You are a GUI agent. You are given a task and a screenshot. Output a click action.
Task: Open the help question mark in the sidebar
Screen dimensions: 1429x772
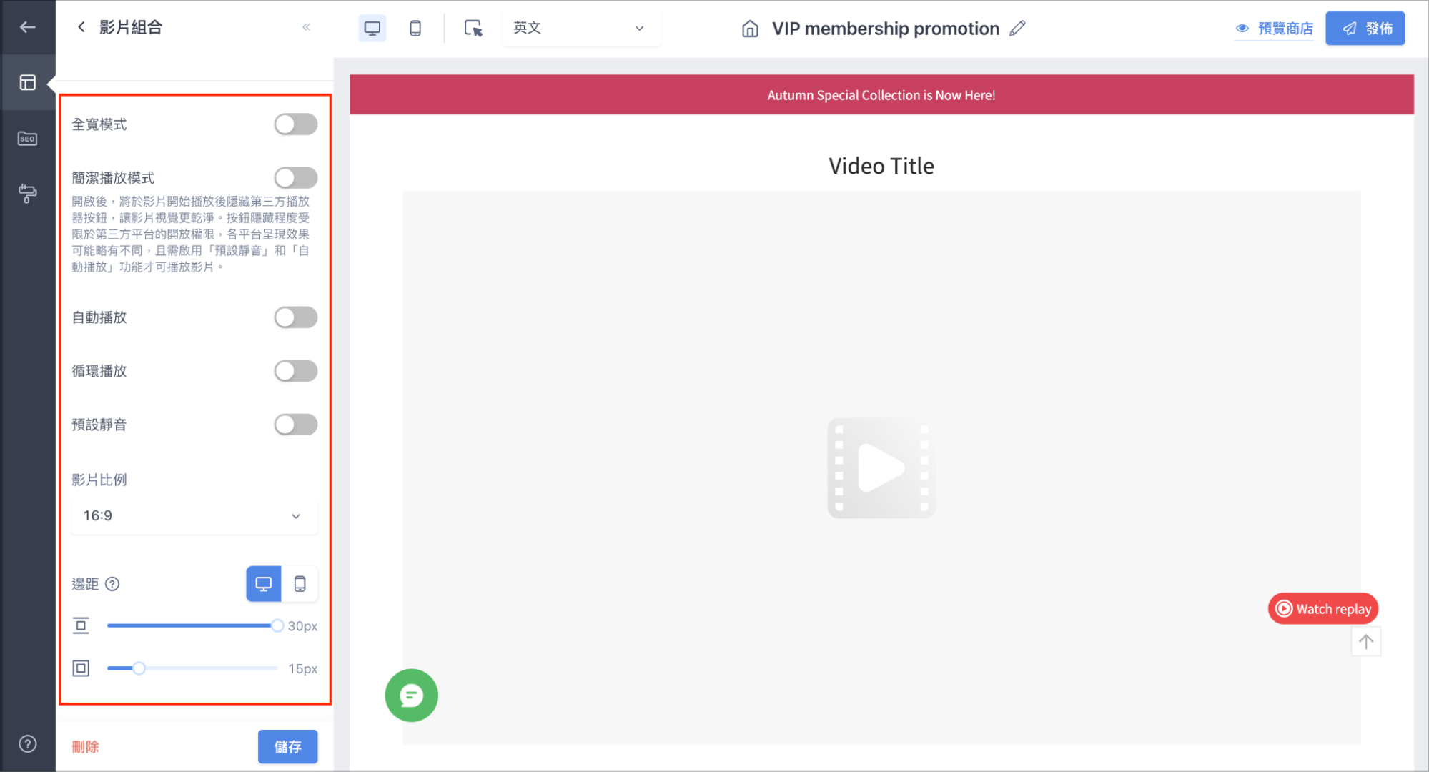tap(27, 743)
